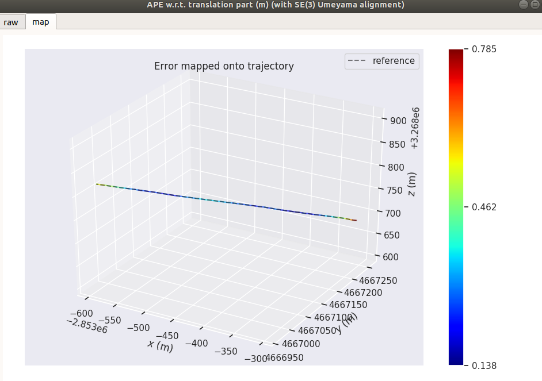542x381 pixels.
Task: Click the red end of the trajectory line
Action: point(354,220)
